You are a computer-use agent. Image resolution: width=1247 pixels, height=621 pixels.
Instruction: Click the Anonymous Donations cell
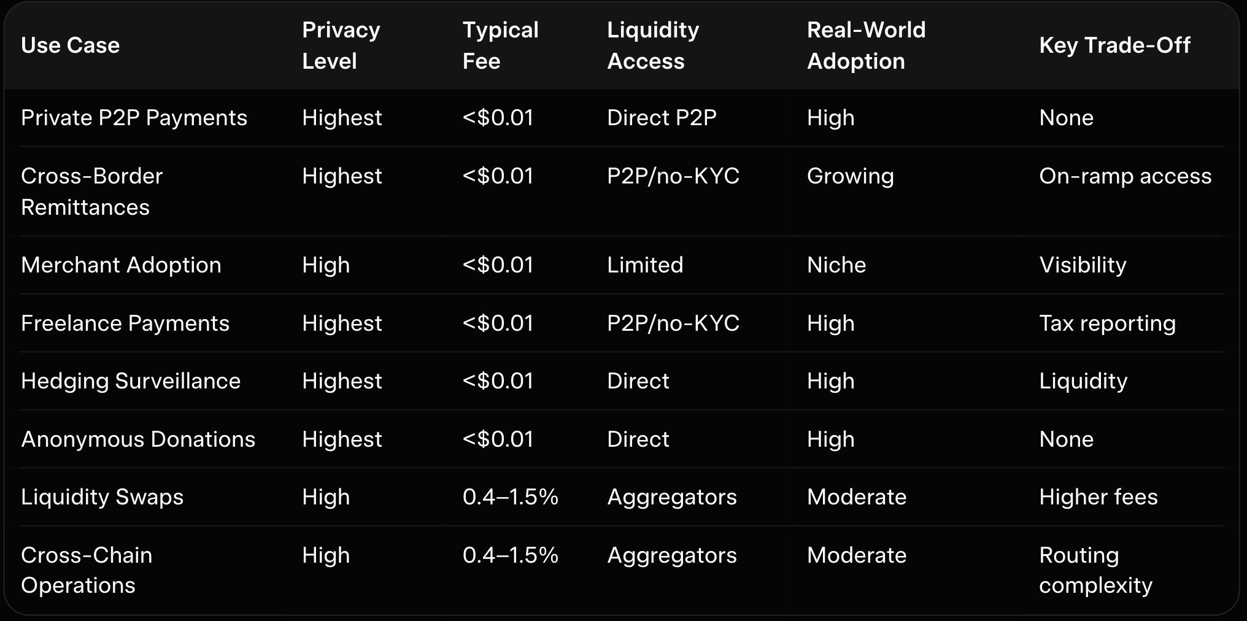click(x=138, y=439)
